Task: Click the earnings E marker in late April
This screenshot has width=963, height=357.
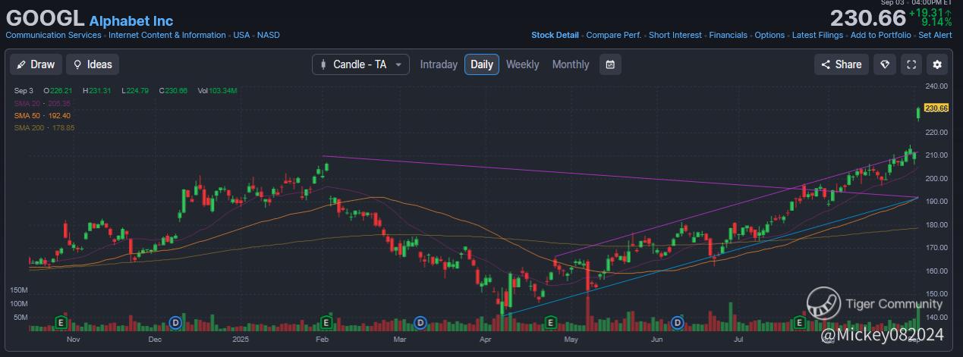Action: pos(552,323)
